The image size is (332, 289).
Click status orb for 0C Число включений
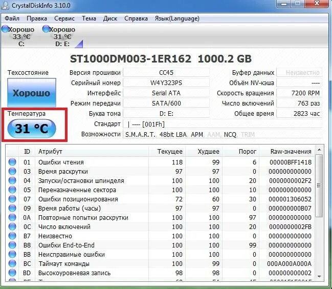pos(12,226)
